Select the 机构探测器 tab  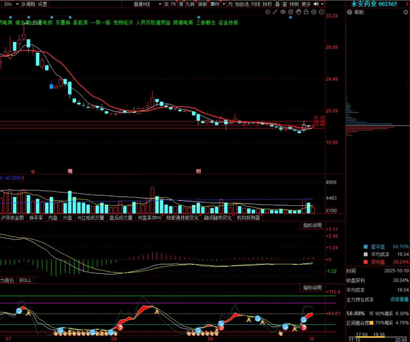coord(248,218)
